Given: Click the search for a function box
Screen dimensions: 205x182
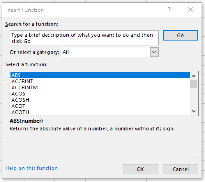Looking at the screenshot, I should 84,38.
